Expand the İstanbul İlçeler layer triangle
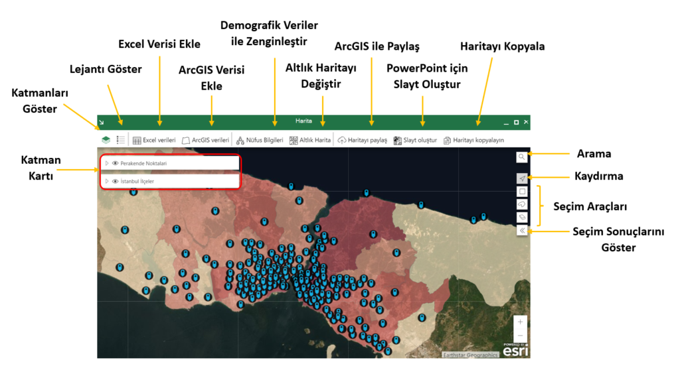The height and width of the screenshot is (374, 680). click(x=107, y=182)
